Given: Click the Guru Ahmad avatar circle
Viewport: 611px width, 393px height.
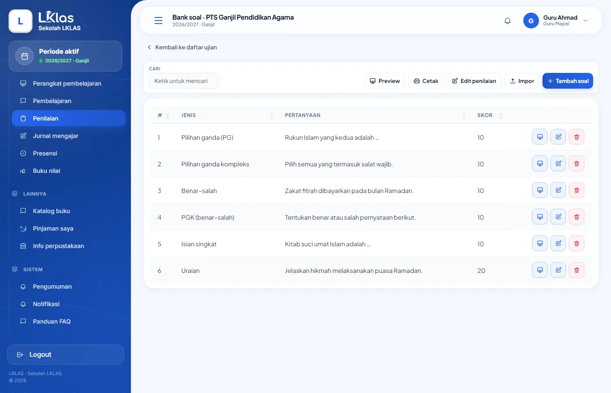Looking at the screenshot, I should [531, 21].
